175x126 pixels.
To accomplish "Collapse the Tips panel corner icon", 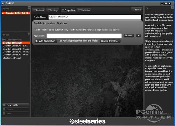I will 172,7.
